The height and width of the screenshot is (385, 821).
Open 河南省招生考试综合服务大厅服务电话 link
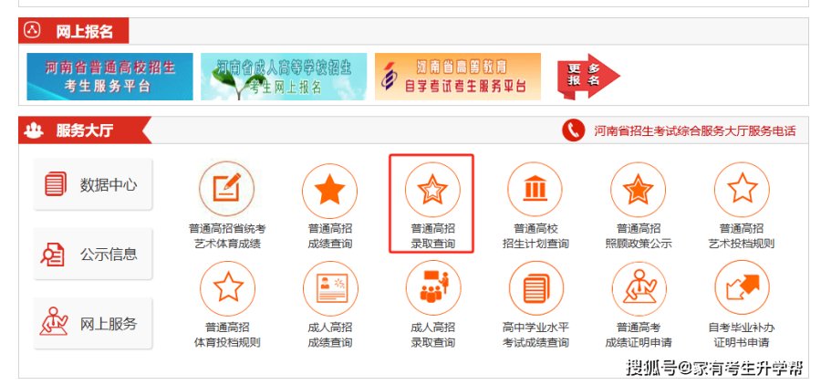click(694, 131)
